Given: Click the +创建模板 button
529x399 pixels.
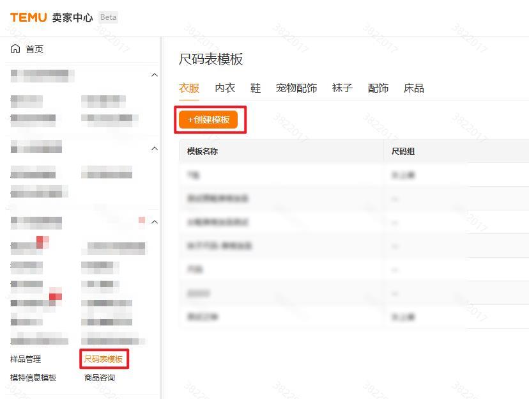Looking at the screenshot, I should click(x=208, y=120).
